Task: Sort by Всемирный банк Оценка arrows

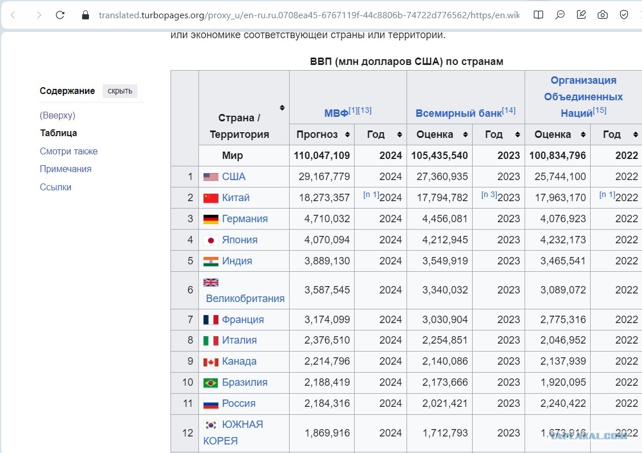Action: point(465,134)
